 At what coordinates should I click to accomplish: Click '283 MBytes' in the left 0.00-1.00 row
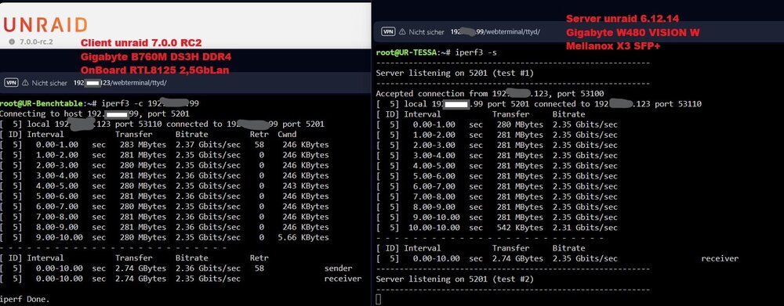(143, 145)
